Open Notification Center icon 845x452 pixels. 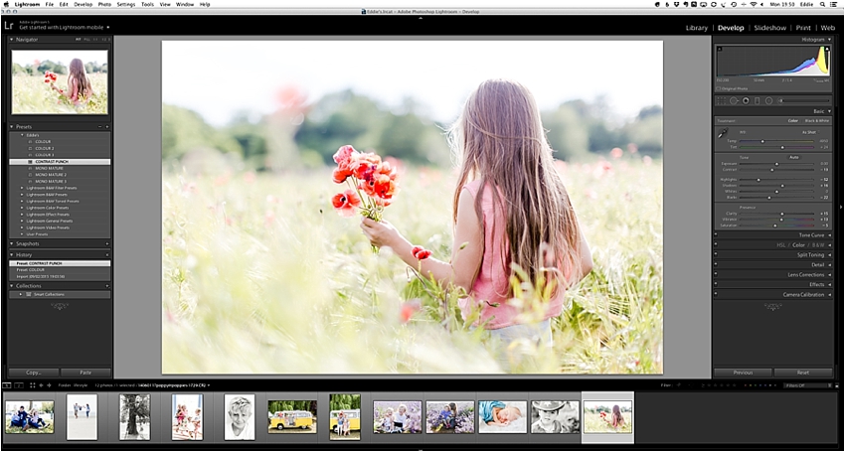pos(836,4)
